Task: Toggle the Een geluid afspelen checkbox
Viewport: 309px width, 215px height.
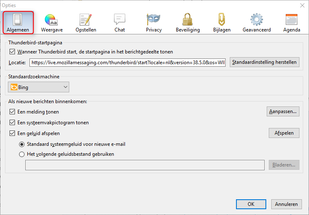Action: (x=12, y=133)
